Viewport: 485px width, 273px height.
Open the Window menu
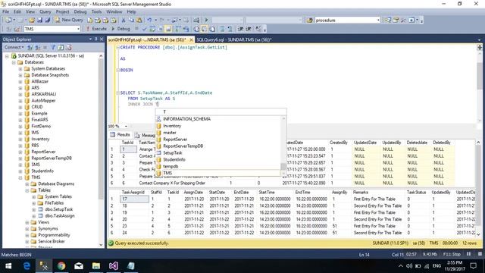[114, 11]
